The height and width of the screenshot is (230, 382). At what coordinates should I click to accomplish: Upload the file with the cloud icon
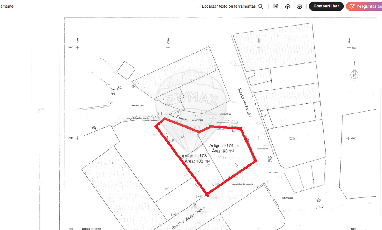tap(288, 6)
